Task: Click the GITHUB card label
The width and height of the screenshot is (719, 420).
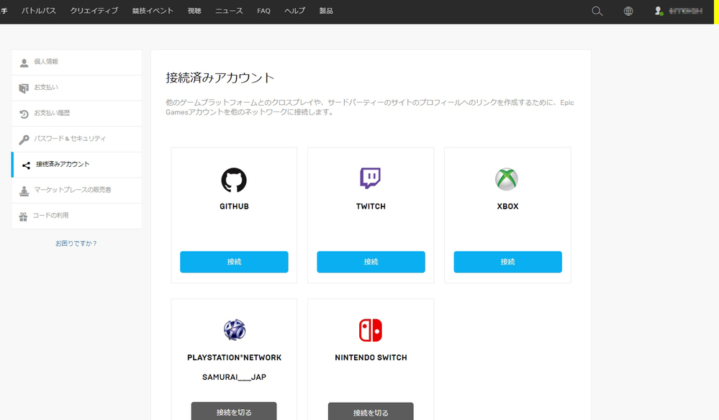Action: [234, 206]
